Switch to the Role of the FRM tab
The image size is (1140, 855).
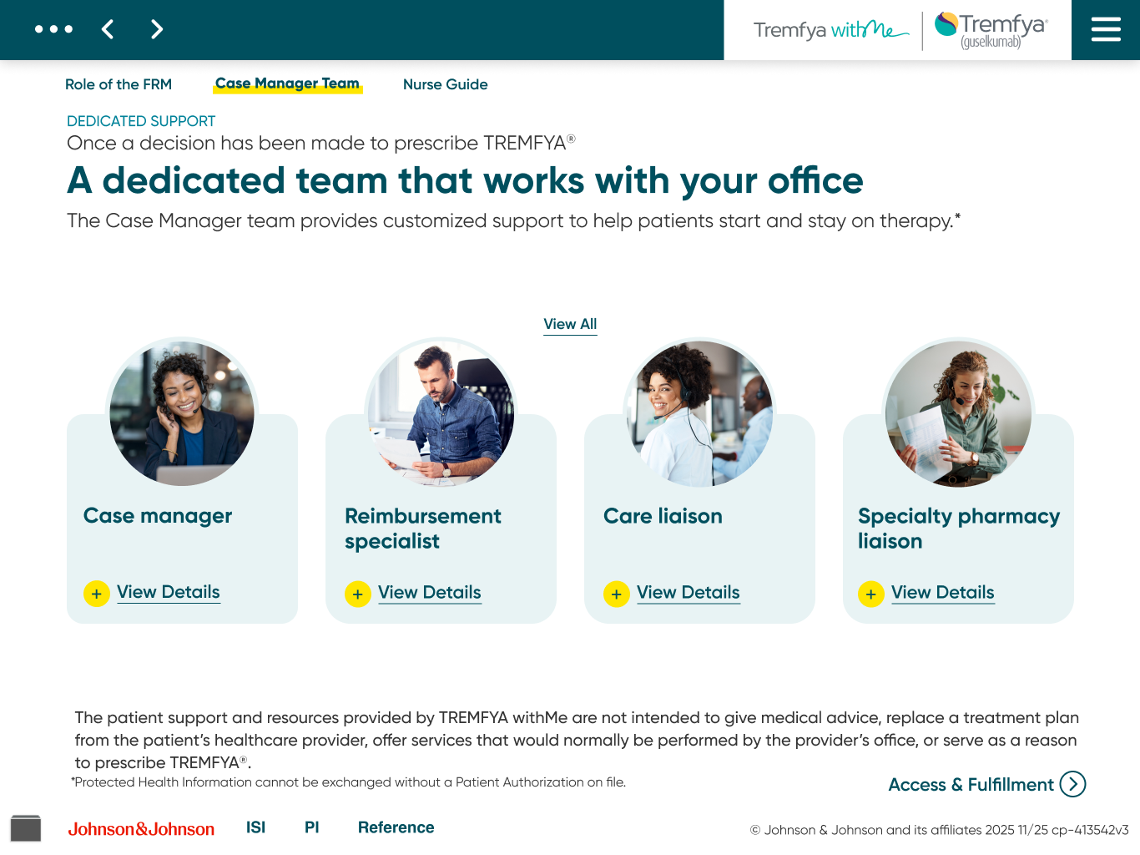click(x=119, y=84)
